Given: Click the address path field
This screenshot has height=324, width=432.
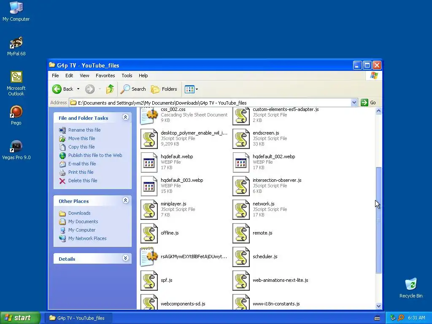Looking at the screenshot, I should point(210,103).
